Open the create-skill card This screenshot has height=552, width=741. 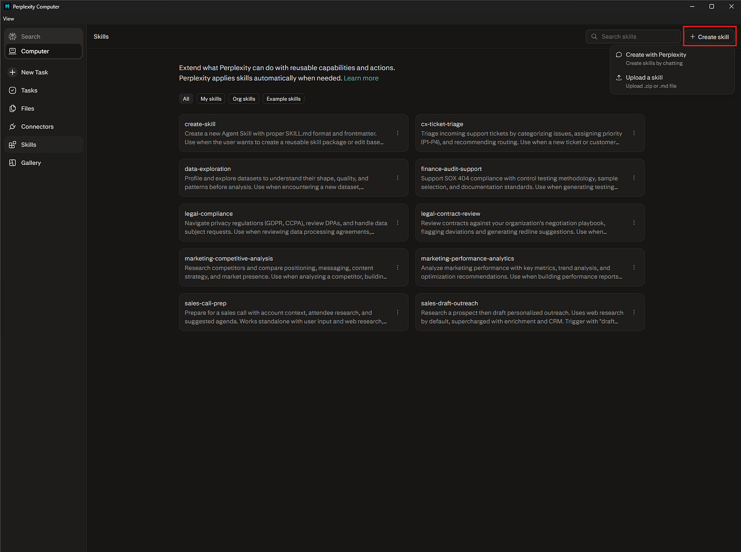294,133
